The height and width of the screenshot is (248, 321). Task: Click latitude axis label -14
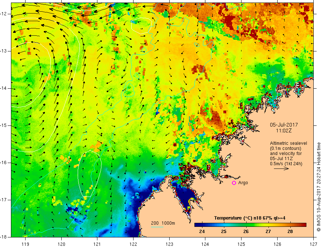pos(4,88)
